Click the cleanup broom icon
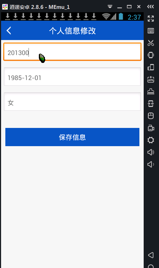159x268 pixels. point(151,91)
